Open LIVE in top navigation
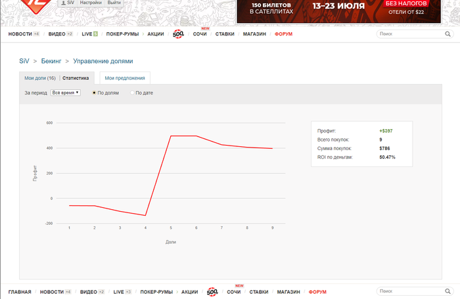Image resolution: width=460 pixels, height=299 pixels. 87,34
